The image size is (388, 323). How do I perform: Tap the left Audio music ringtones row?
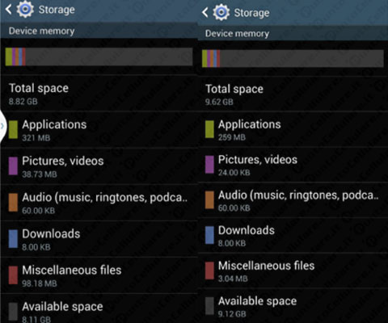pos(99,203)
